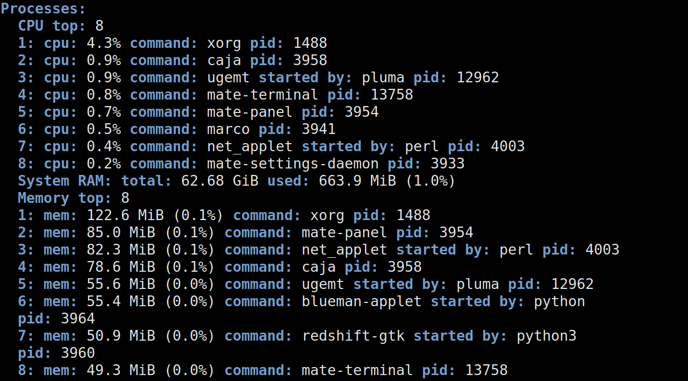
Task: Click pid 1488 in the CPU list
Action: (310, 43)
